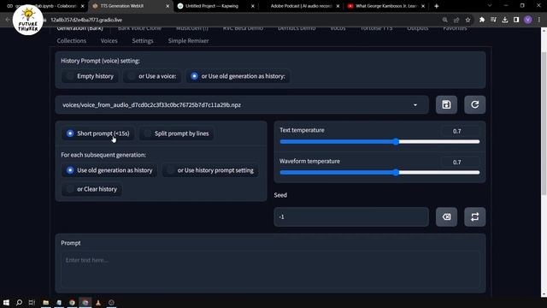The width and height of the screenshot is (547, 308).
Task: Toggle the Chrome side panel icon
Action: (x=516, y=20)
